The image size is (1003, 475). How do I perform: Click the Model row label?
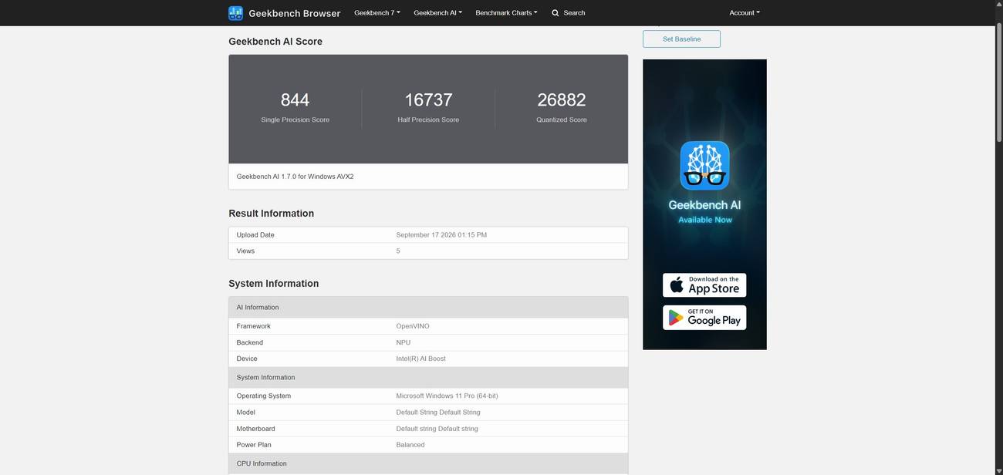(x=245, y=413)
